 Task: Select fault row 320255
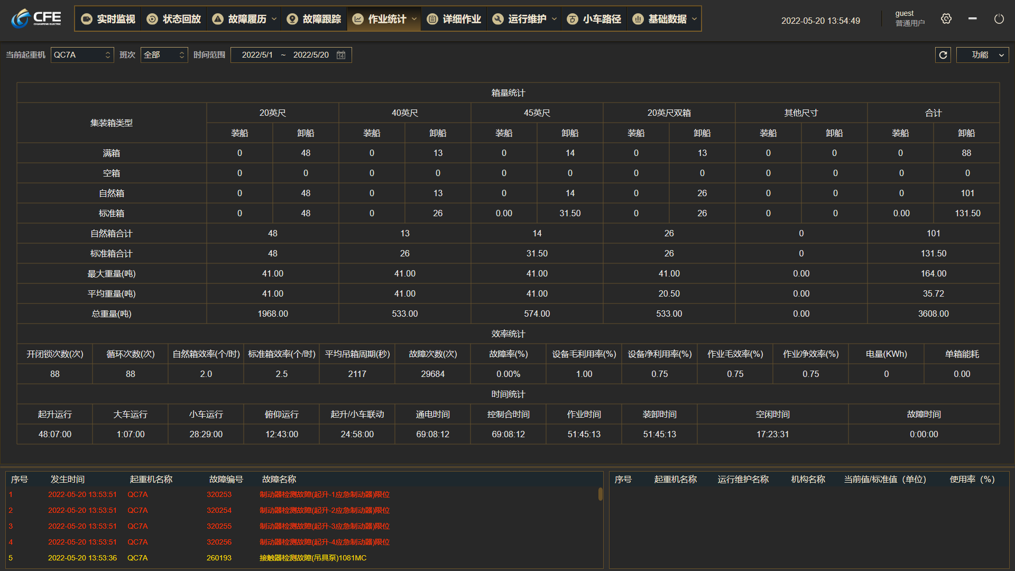(301, 526)
